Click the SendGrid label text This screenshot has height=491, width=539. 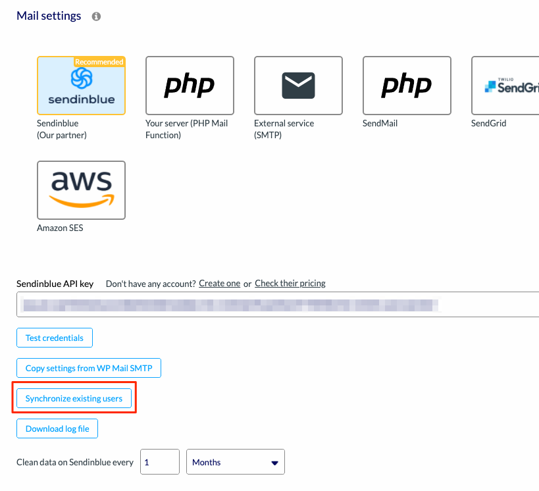click(x=488, y=124)
